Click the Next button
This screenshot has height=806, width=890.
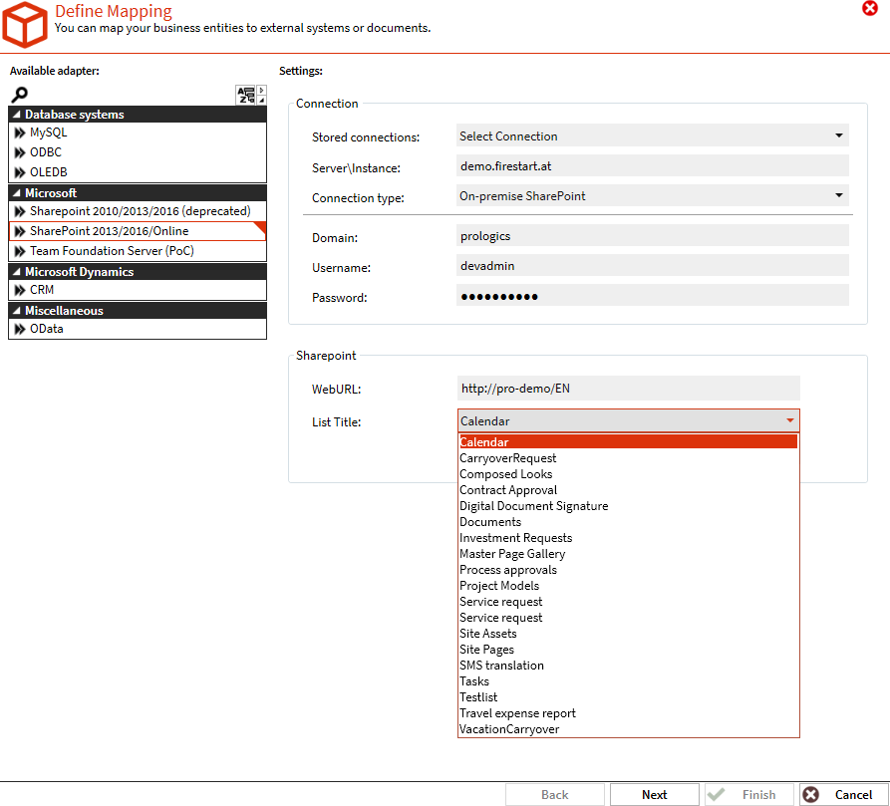coord(655,794)
